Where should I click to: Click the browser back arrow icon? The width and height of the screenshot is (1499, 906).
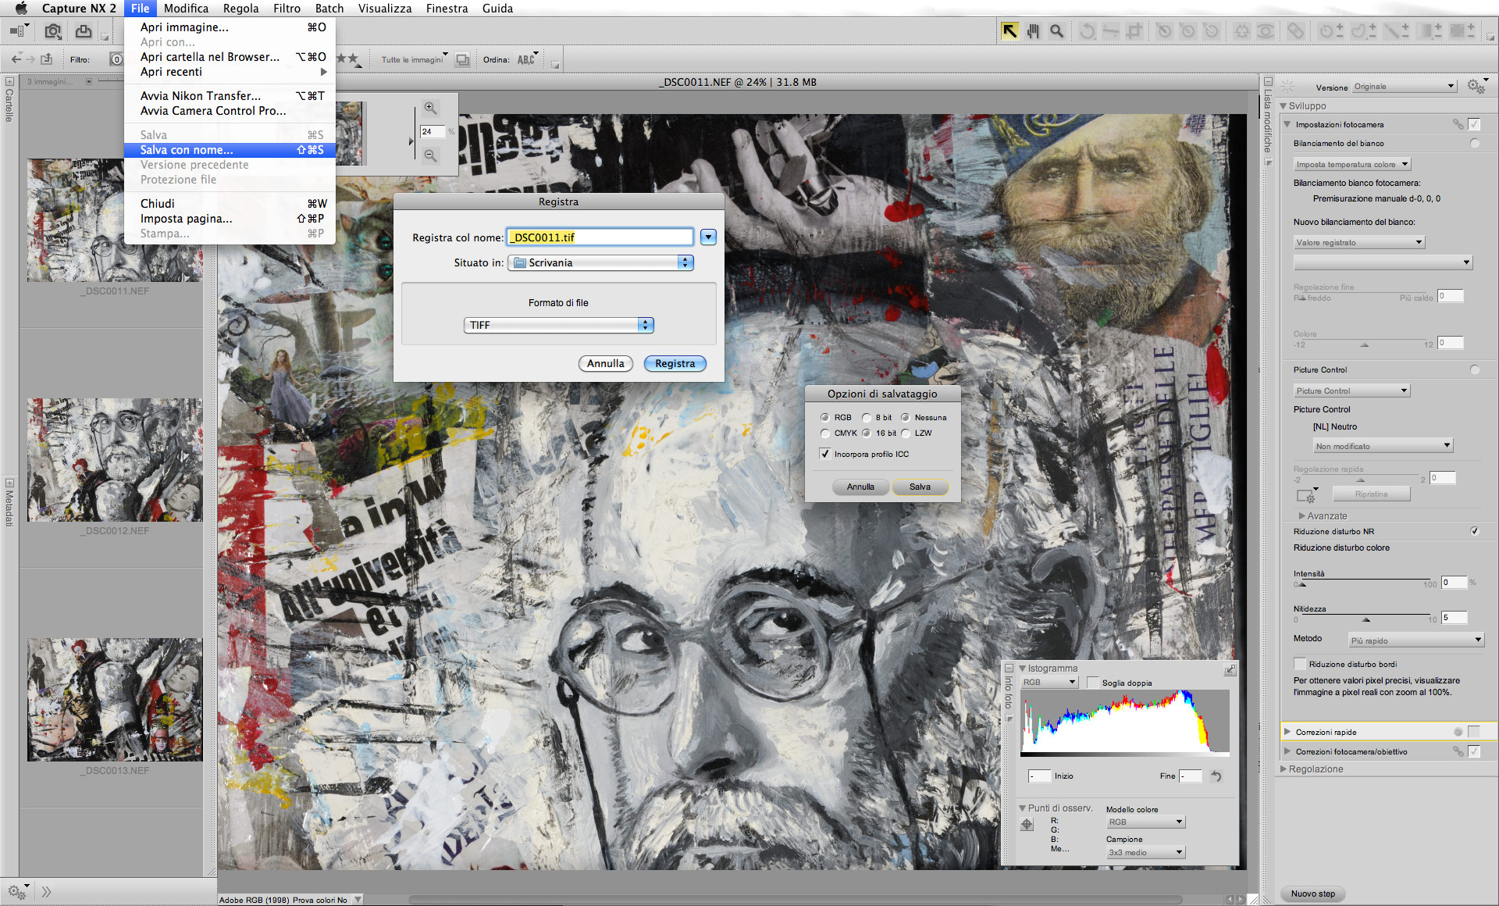[x=16, y=59]
